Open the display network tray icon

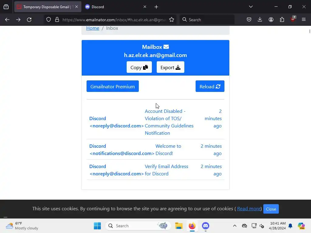[x=254, y=226]
